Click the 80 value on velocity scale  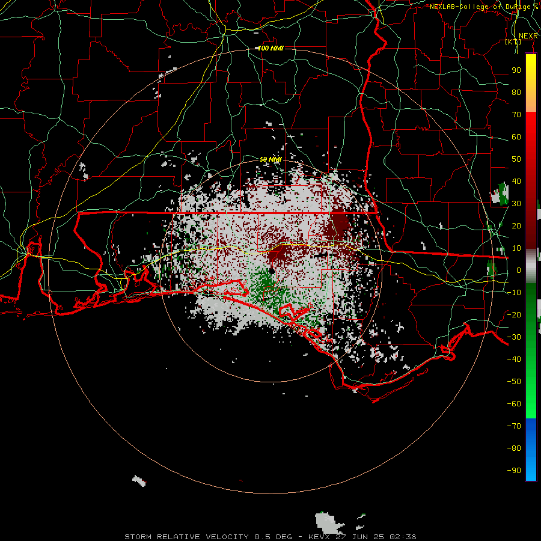coord(516,92)
